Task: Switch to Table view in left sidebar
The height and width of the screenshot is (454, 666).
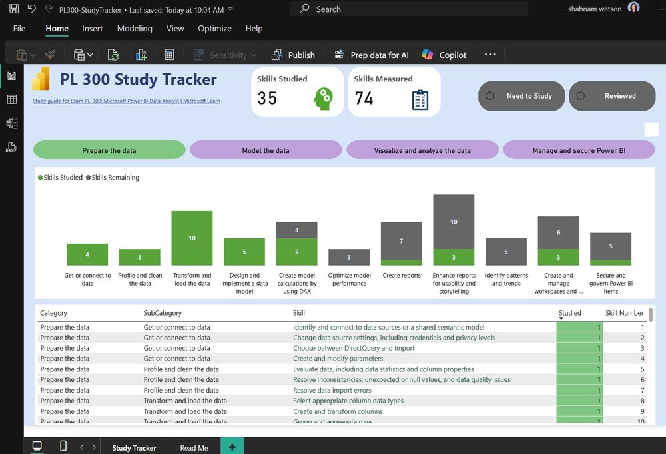Action: point(12,99)
